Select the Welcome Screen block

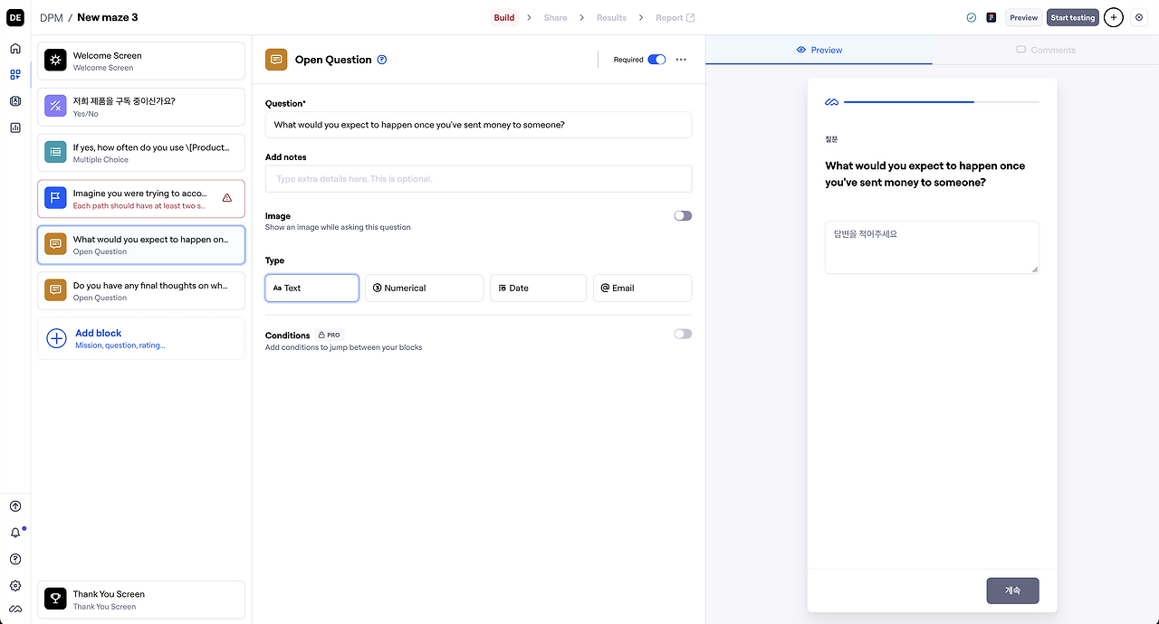coord(141,61)
